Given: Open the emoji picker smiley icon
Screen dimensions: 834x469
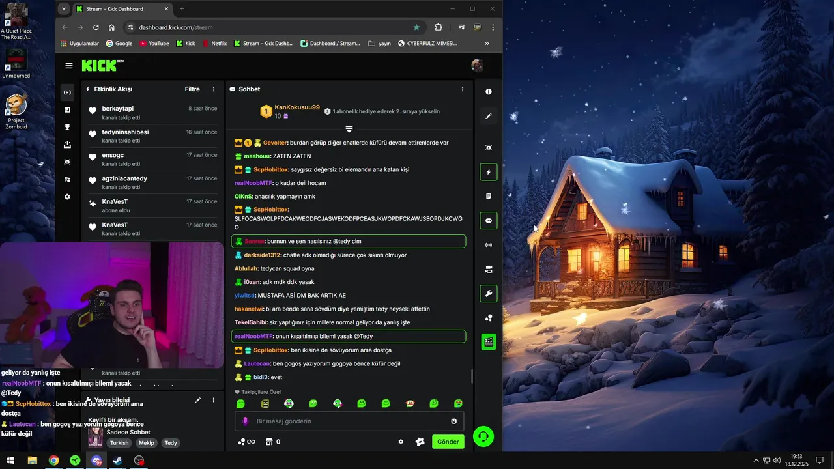Looking at the screenshot, I should pyautogui.click(x=454, y=421).
